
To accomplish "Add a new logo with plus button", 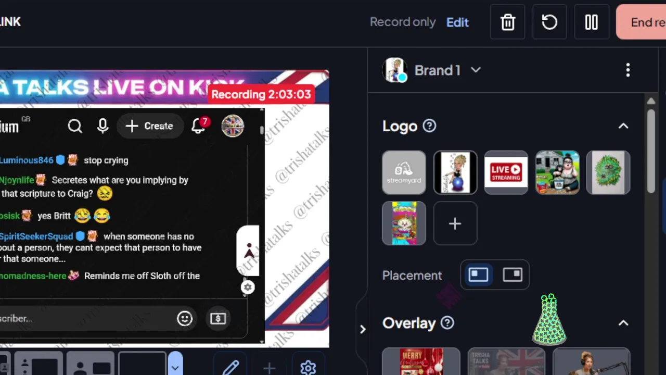I will coord(455,223).
